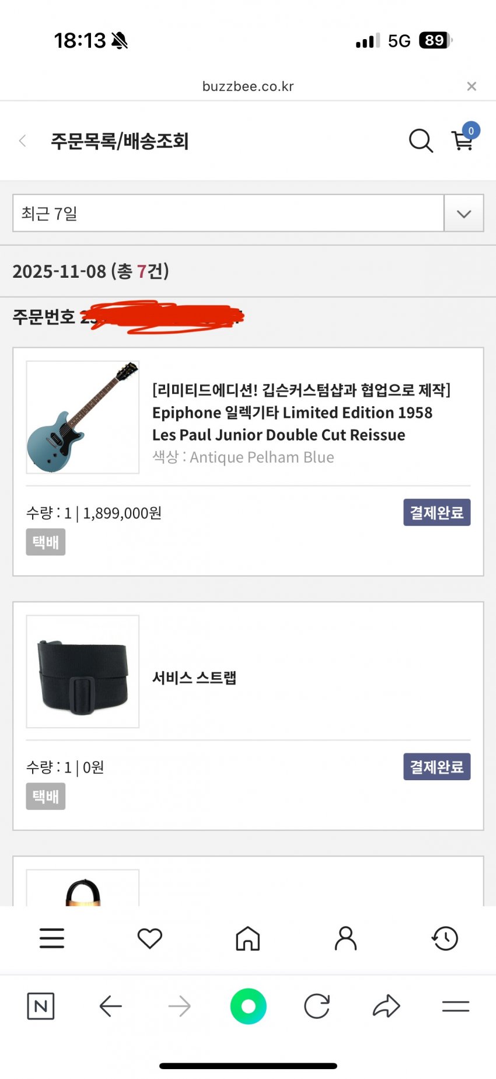Open the shopping cart
This screenshot has width=496, height=1079.
pos(463,141)
